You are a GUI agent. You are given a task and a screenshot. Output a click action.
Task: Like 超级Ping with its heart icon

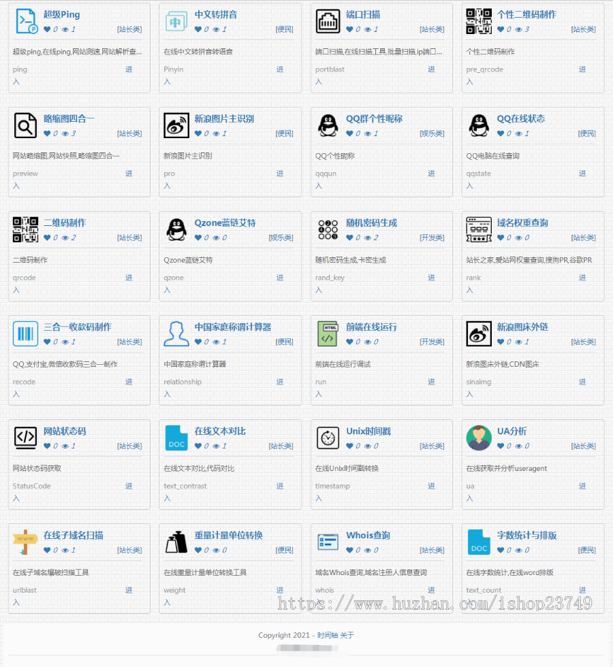(x=47, y=29)
